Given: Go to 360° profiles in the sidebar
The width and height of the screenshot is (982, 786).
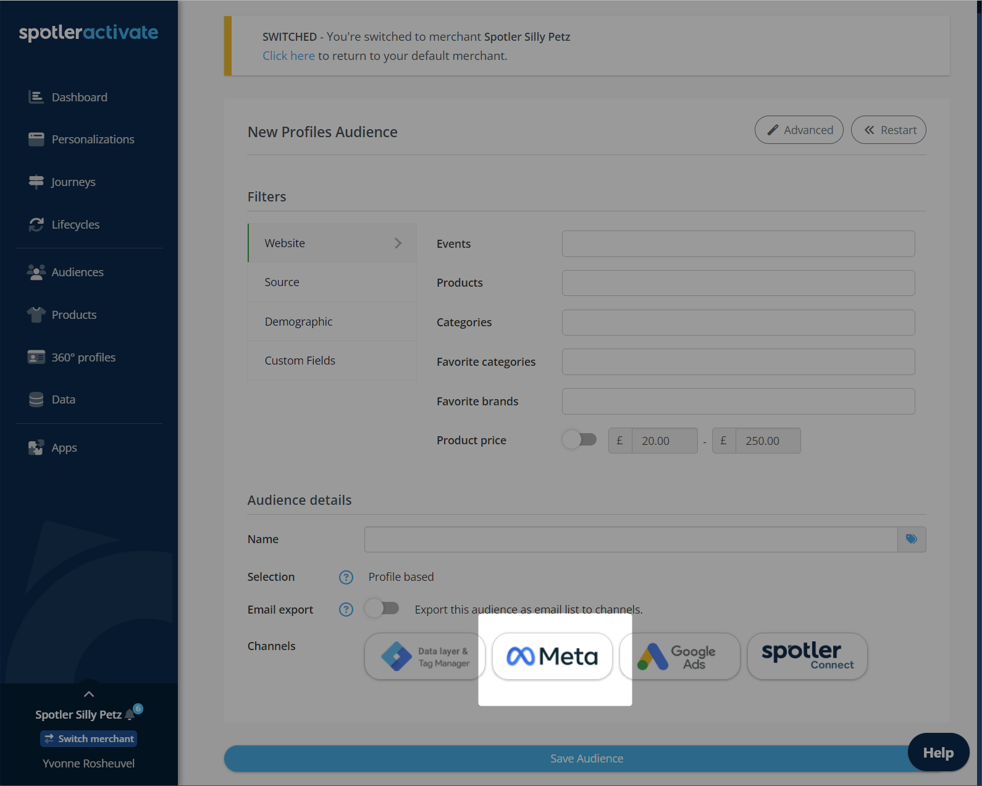Looking at the screenshot, I should [83, 357].
